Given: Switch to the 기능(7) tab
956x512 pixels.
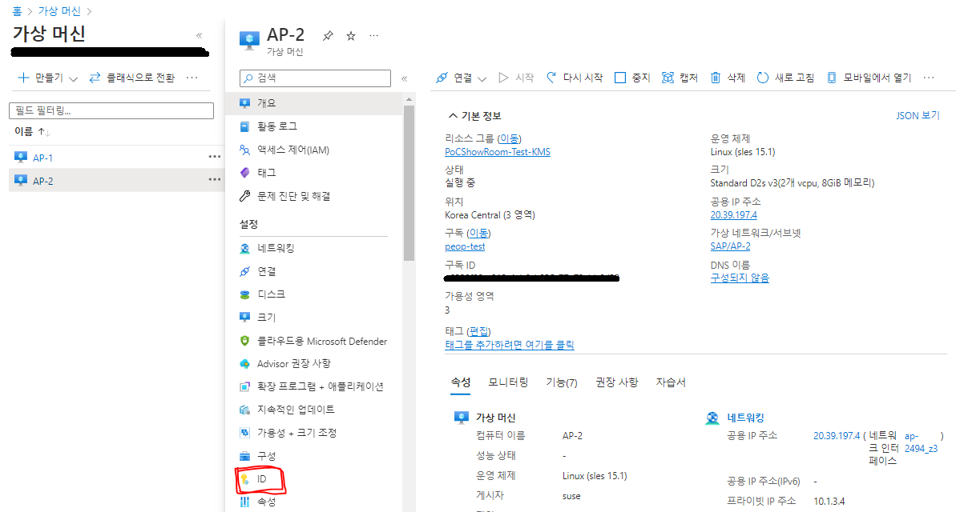Looking at the screenshot, I should (562, 382).
